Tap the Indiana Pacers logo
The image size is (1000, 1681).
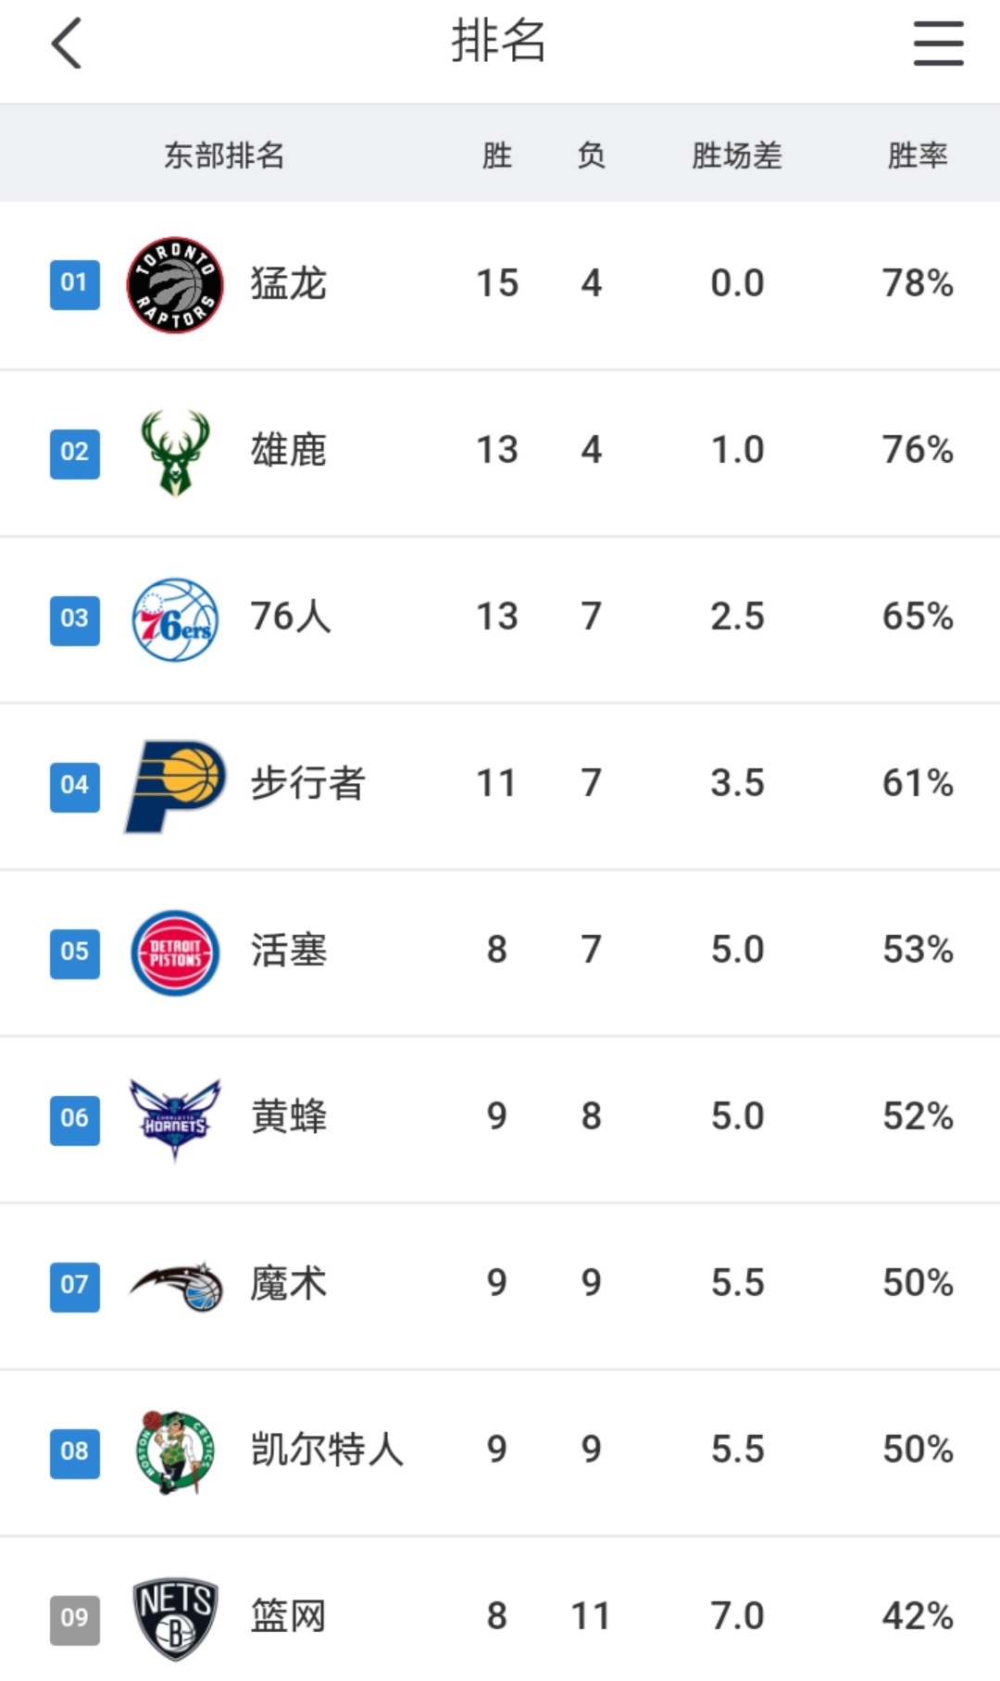(175, 786)
